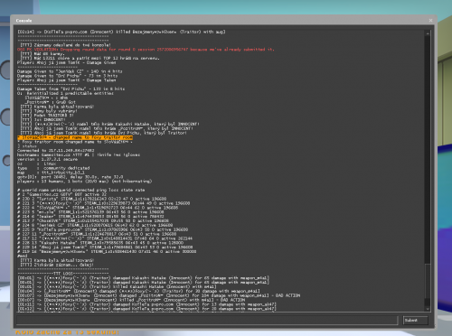Click the console scrollbar down arrow
This screenshot has width=452, height=336.
coord(428,309)
